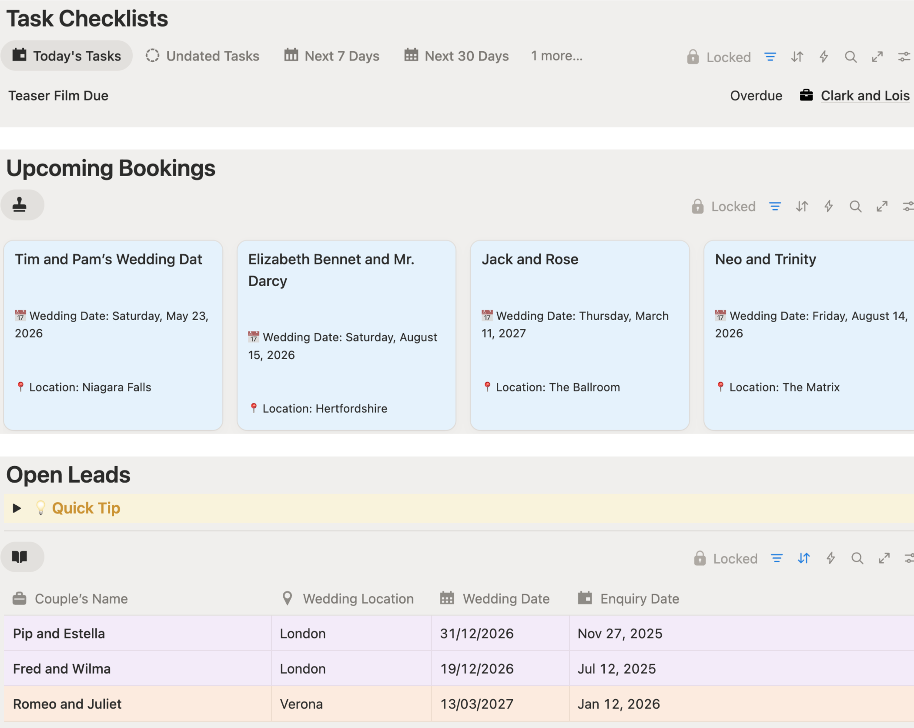Open the Clark and Lois linked page

click(864, 96)
